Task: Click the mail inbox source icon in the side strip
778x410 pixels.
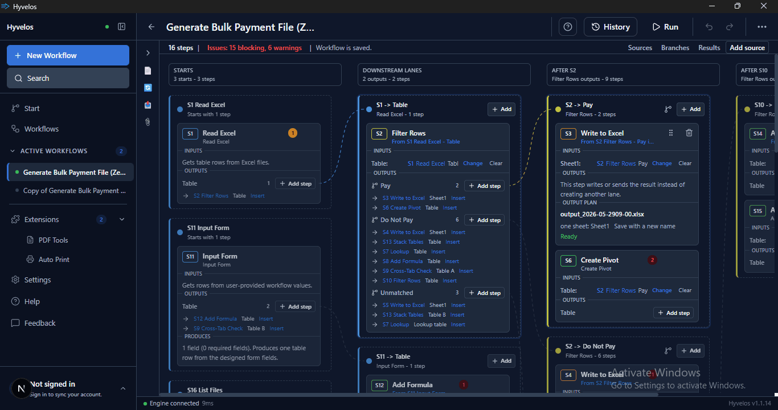Action: click(148, 105)
